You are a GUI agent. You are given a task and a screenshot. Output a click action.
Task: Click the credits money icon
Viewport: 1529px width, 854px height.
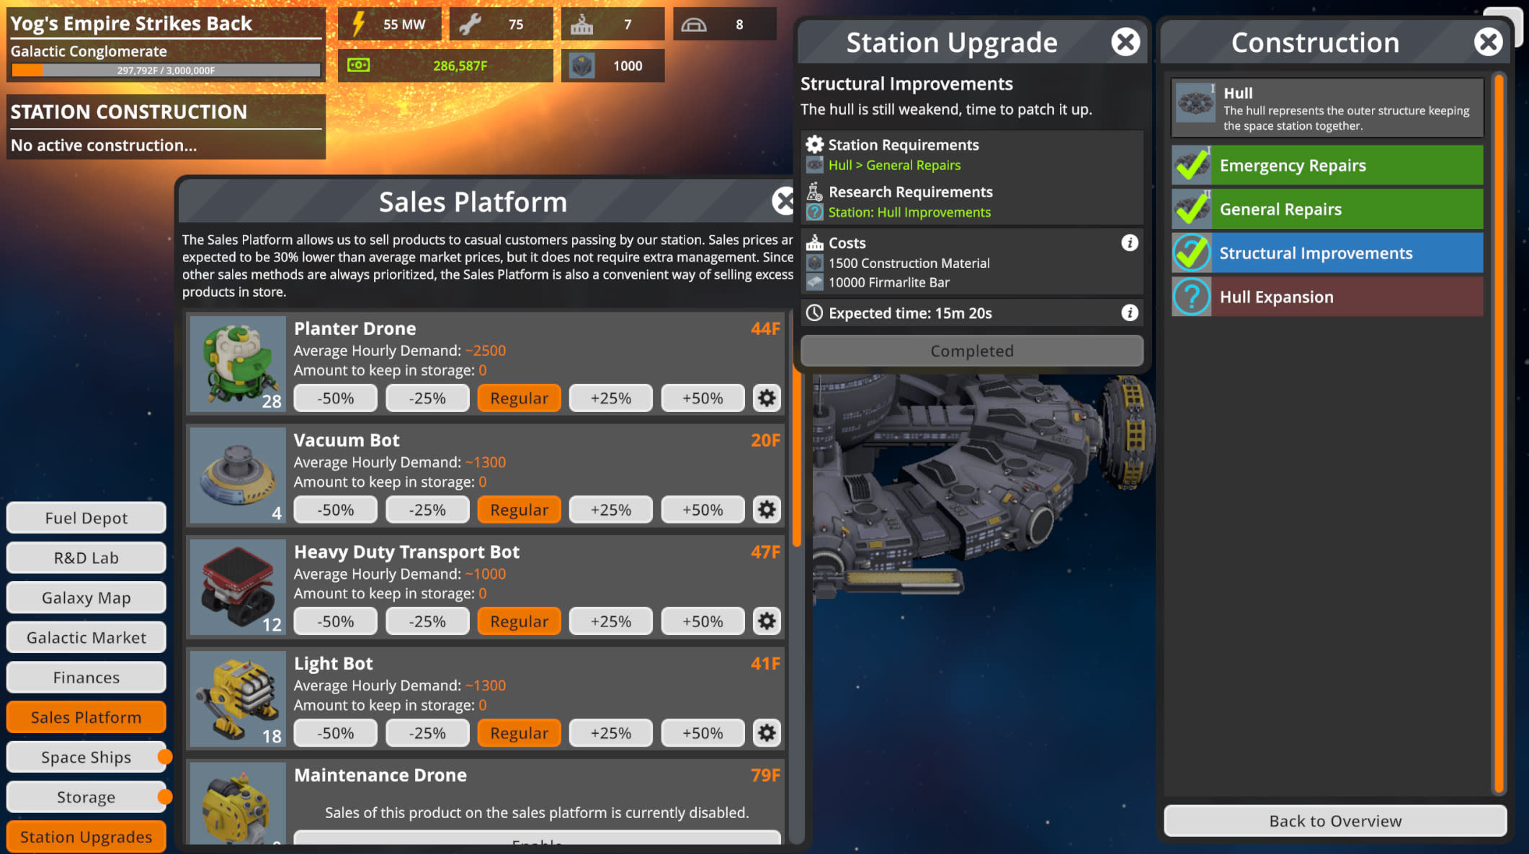click(358, 66)
